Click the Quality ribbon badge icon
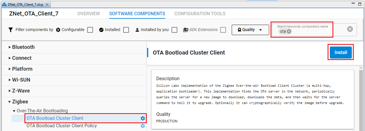This screenshot has width=365, height=131. tap(239, 30)
